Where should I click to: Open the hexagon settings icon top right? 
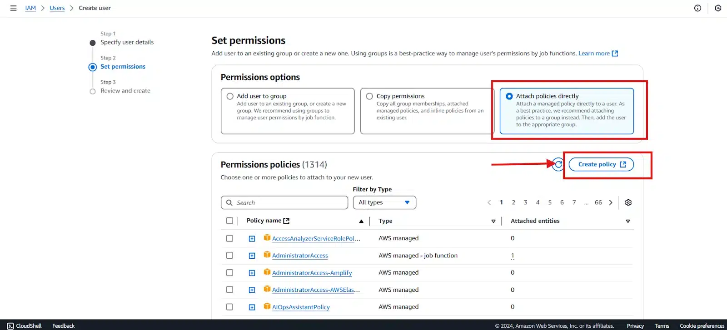718,8
